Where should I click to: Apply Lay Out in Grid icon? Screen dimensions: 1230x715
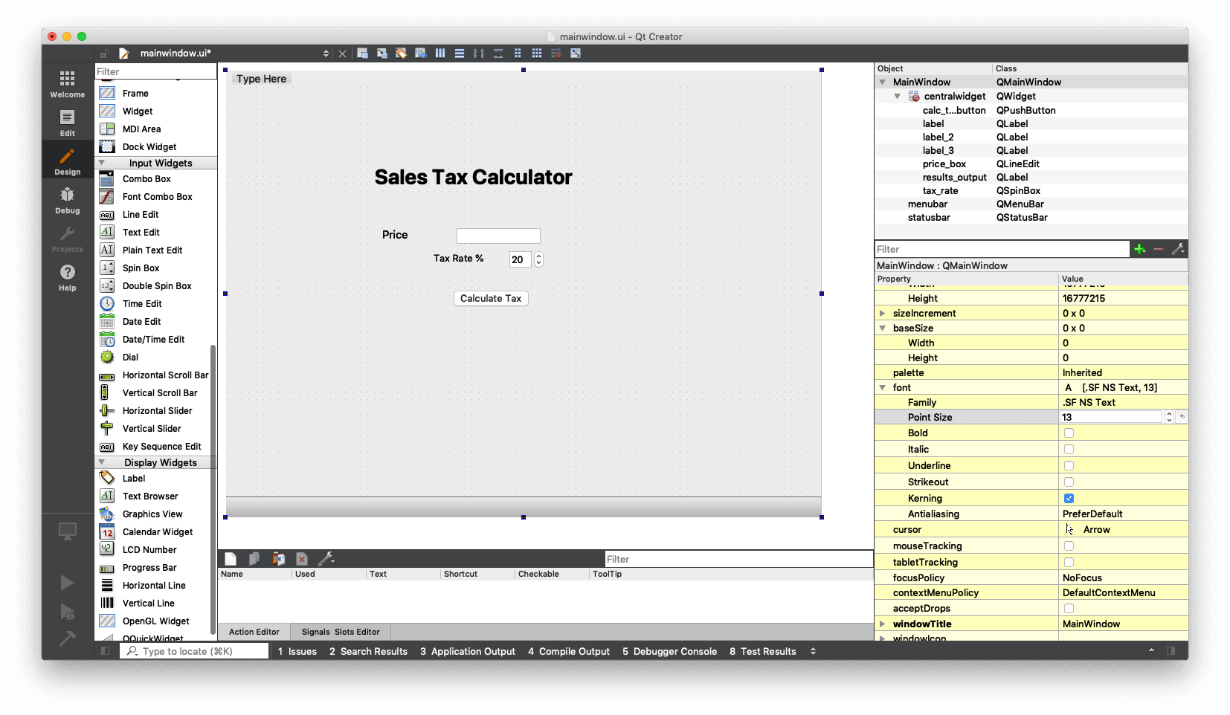pos(537,53)
